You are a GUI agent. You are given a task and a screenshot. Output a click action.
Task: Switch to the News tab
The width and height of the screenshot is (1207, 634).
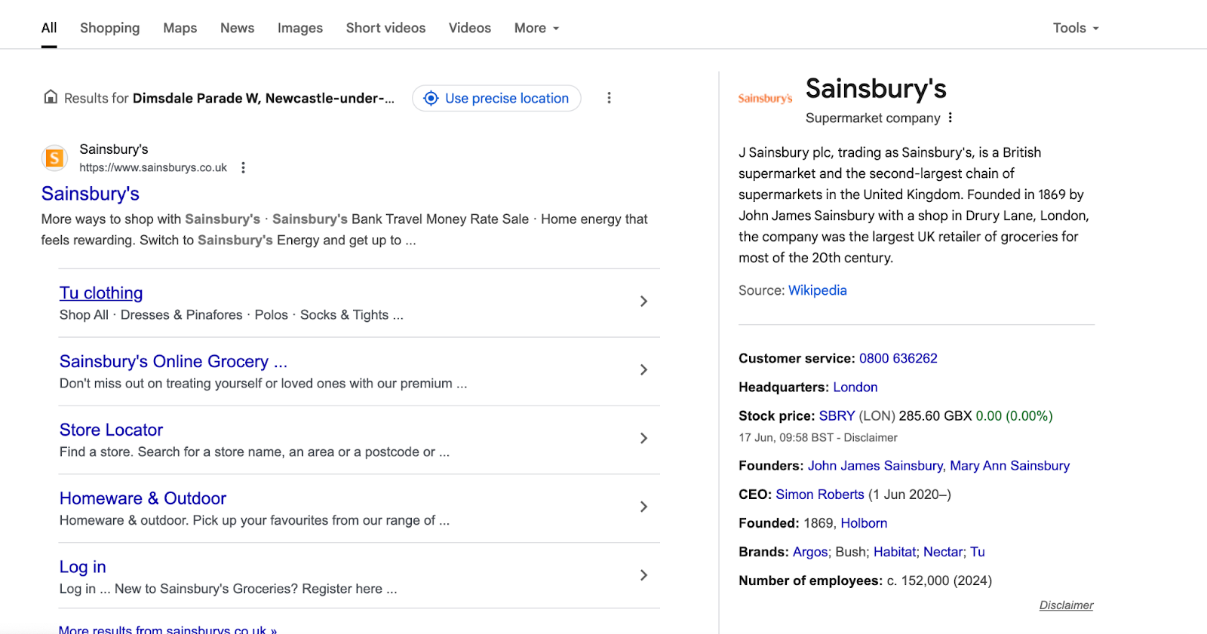coord(237,28)
